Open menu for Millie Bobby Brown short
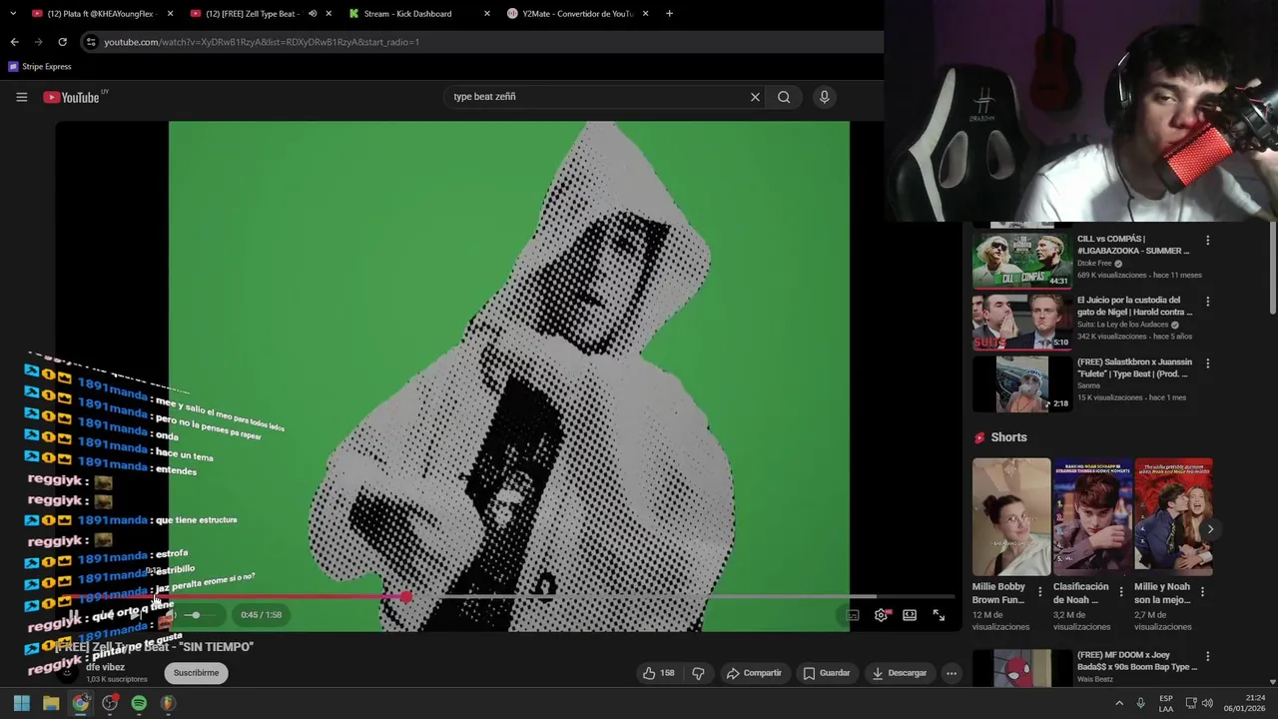 click(1040, 592)
